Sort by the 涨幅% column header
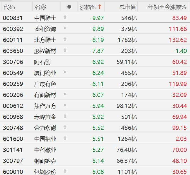The height and width of the screenshot is (175, 190). click(91, 7)
